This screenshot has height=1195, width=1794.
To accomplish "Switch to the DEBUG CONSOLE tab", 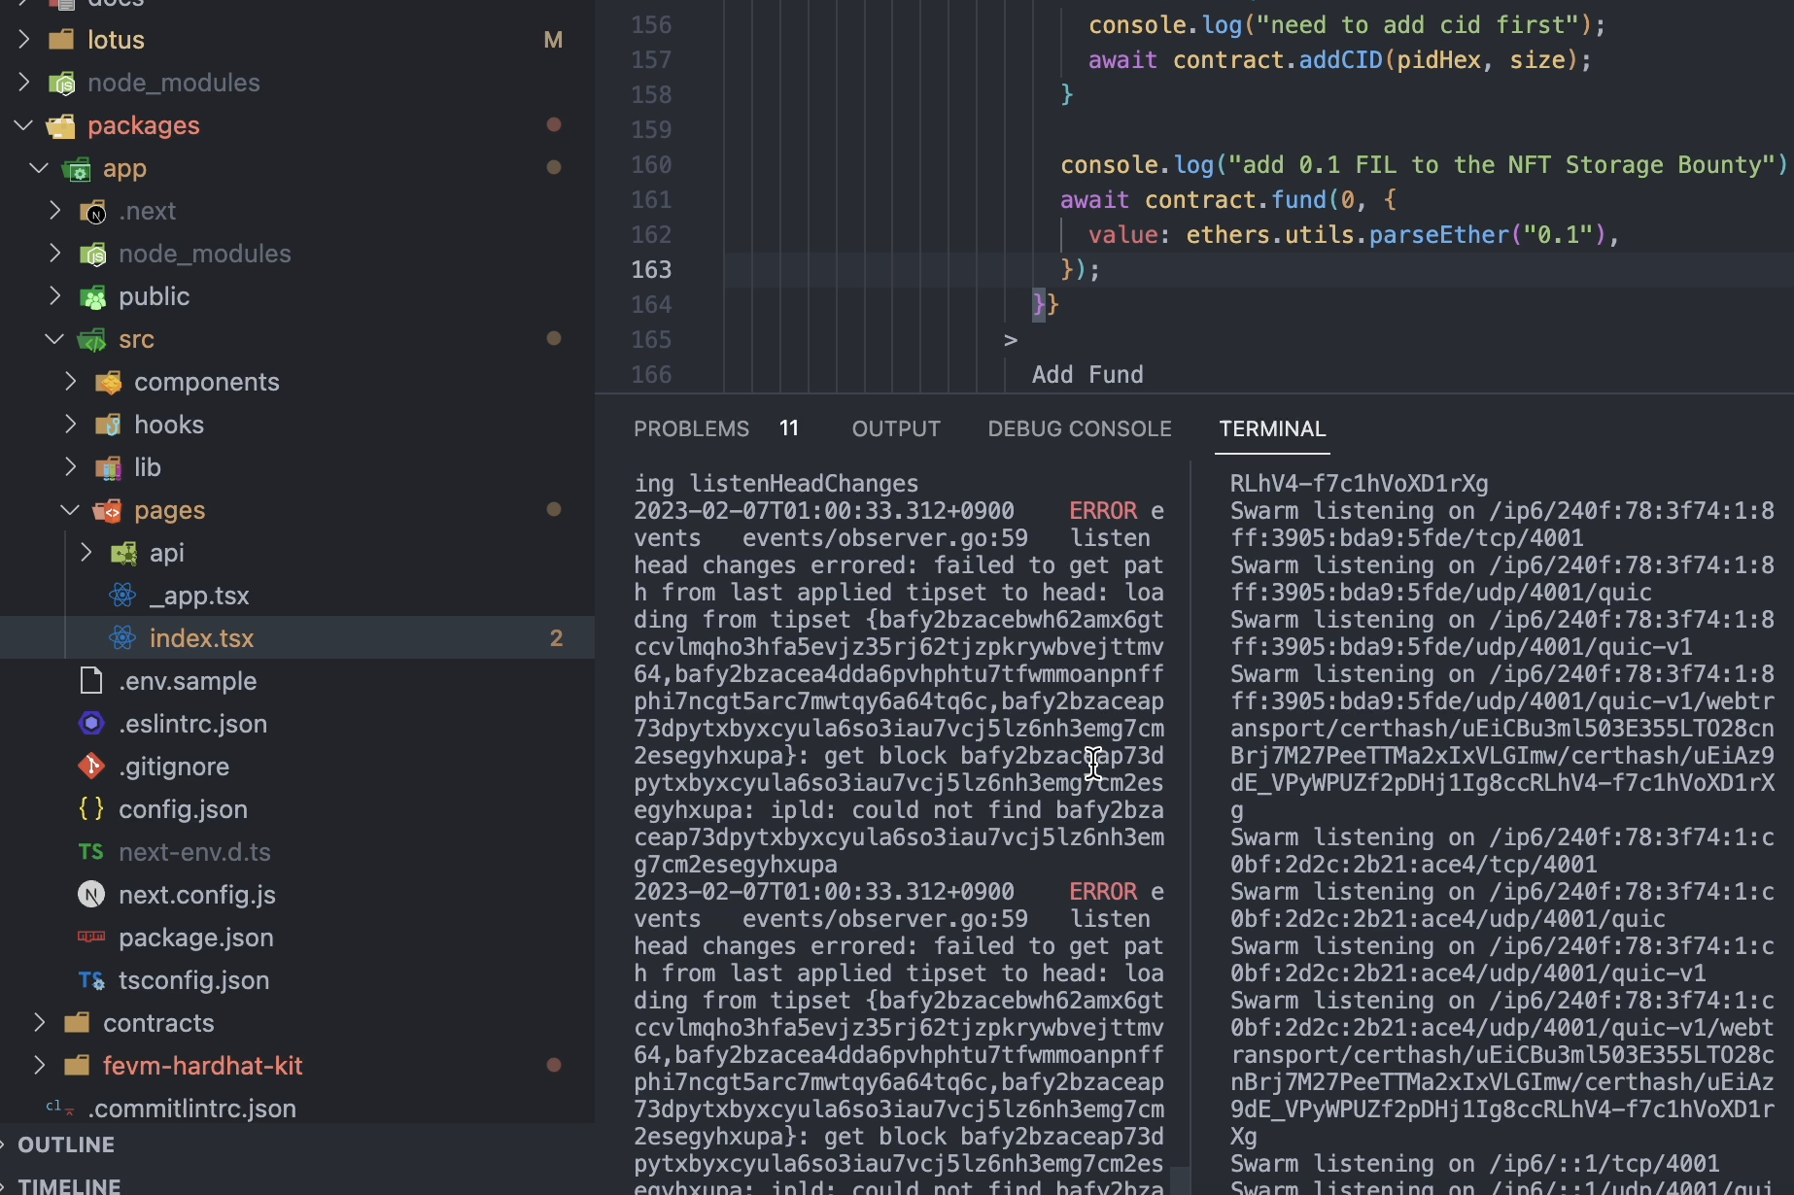I will [1080, 429].
